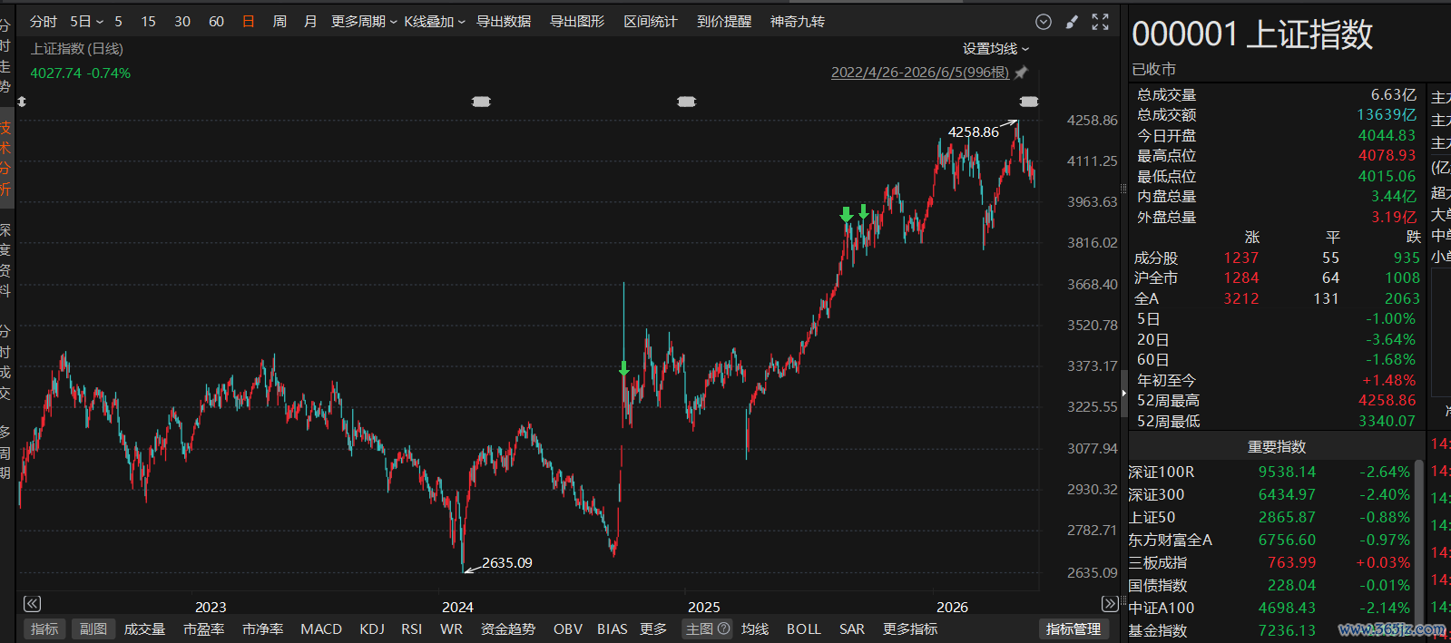Click the rightmost range handle above chart
The image size is (1451, 643).
(1028, 102)
